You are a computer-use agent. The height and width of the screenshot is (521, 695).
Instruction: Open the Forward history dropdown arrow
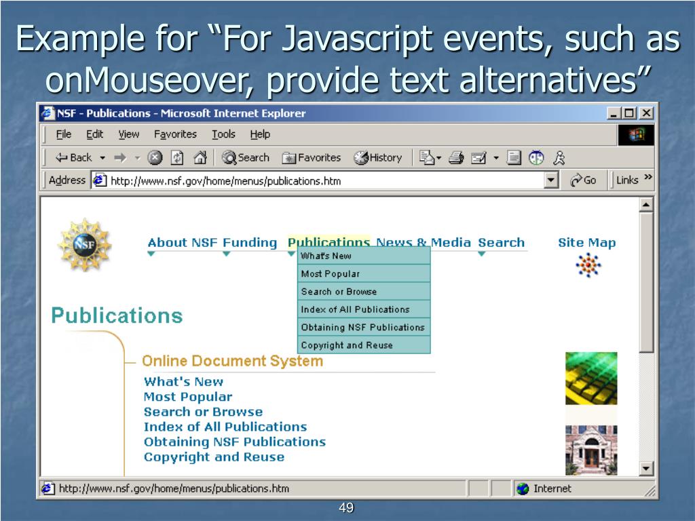[x=137, y=157]
